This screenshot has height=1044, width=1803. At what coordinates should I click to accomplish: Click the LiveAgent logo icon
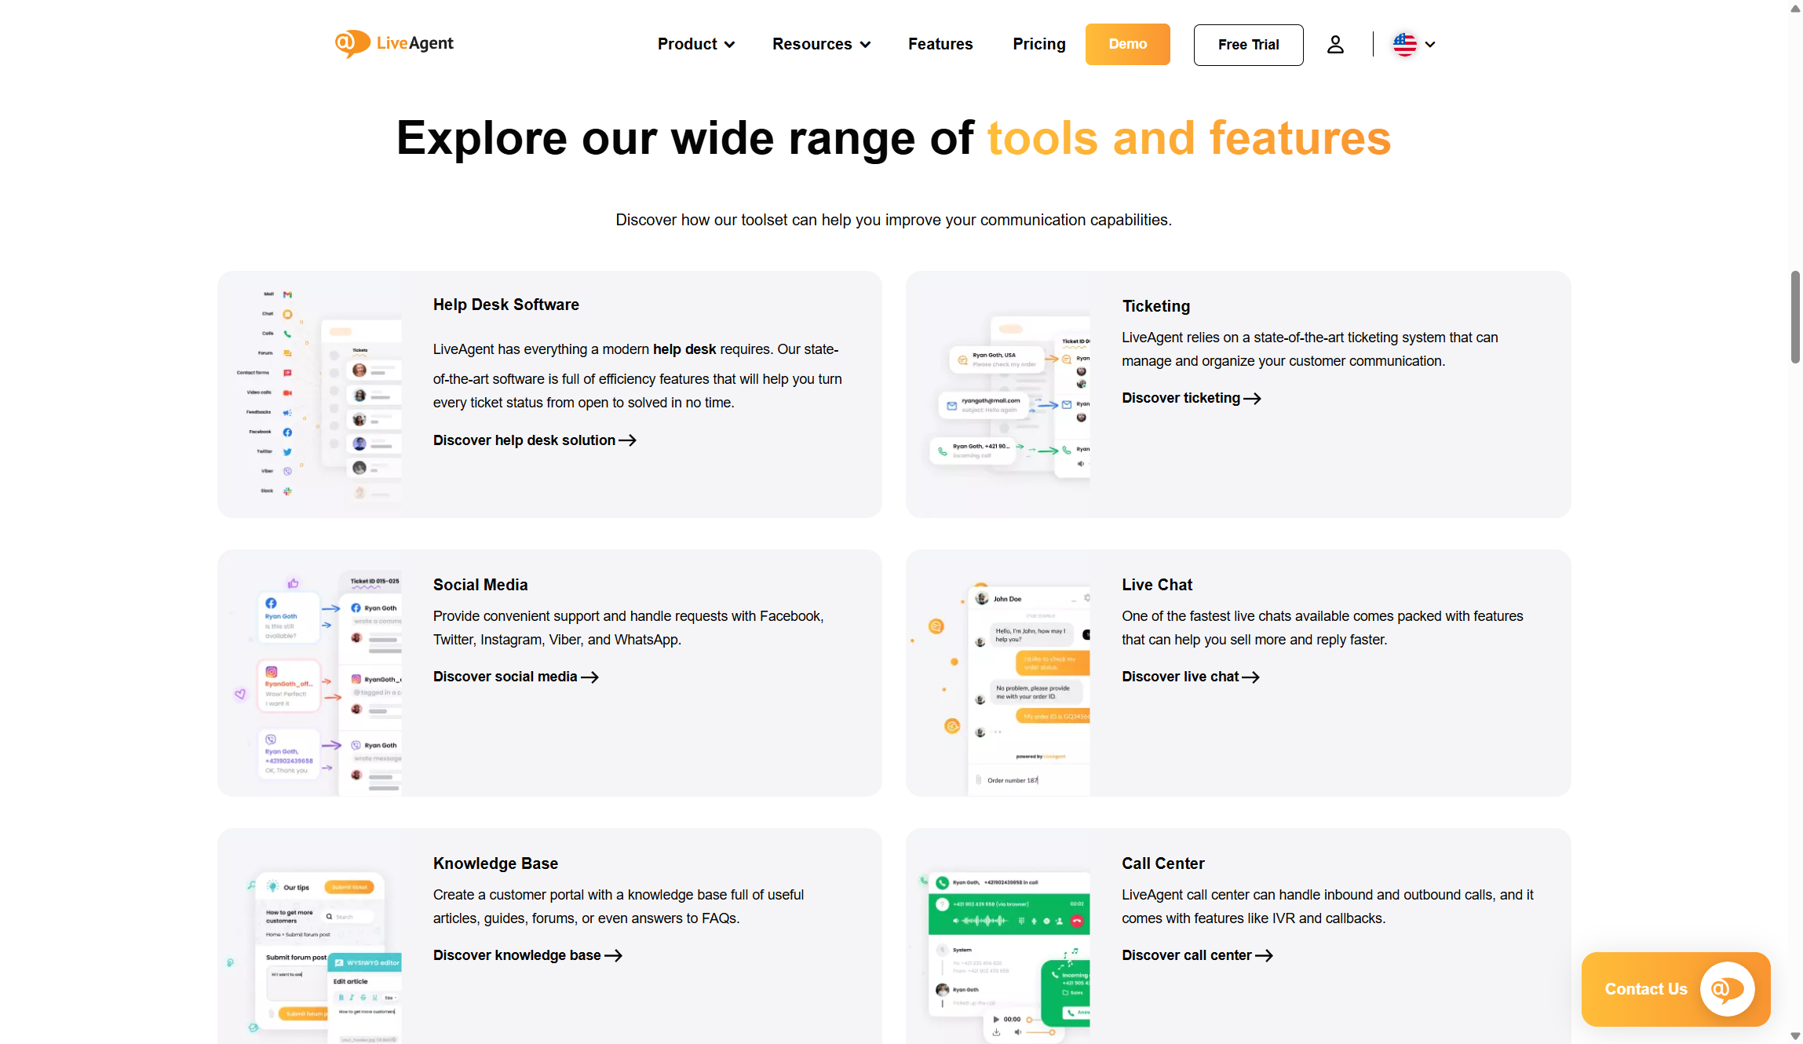[352, 43]
